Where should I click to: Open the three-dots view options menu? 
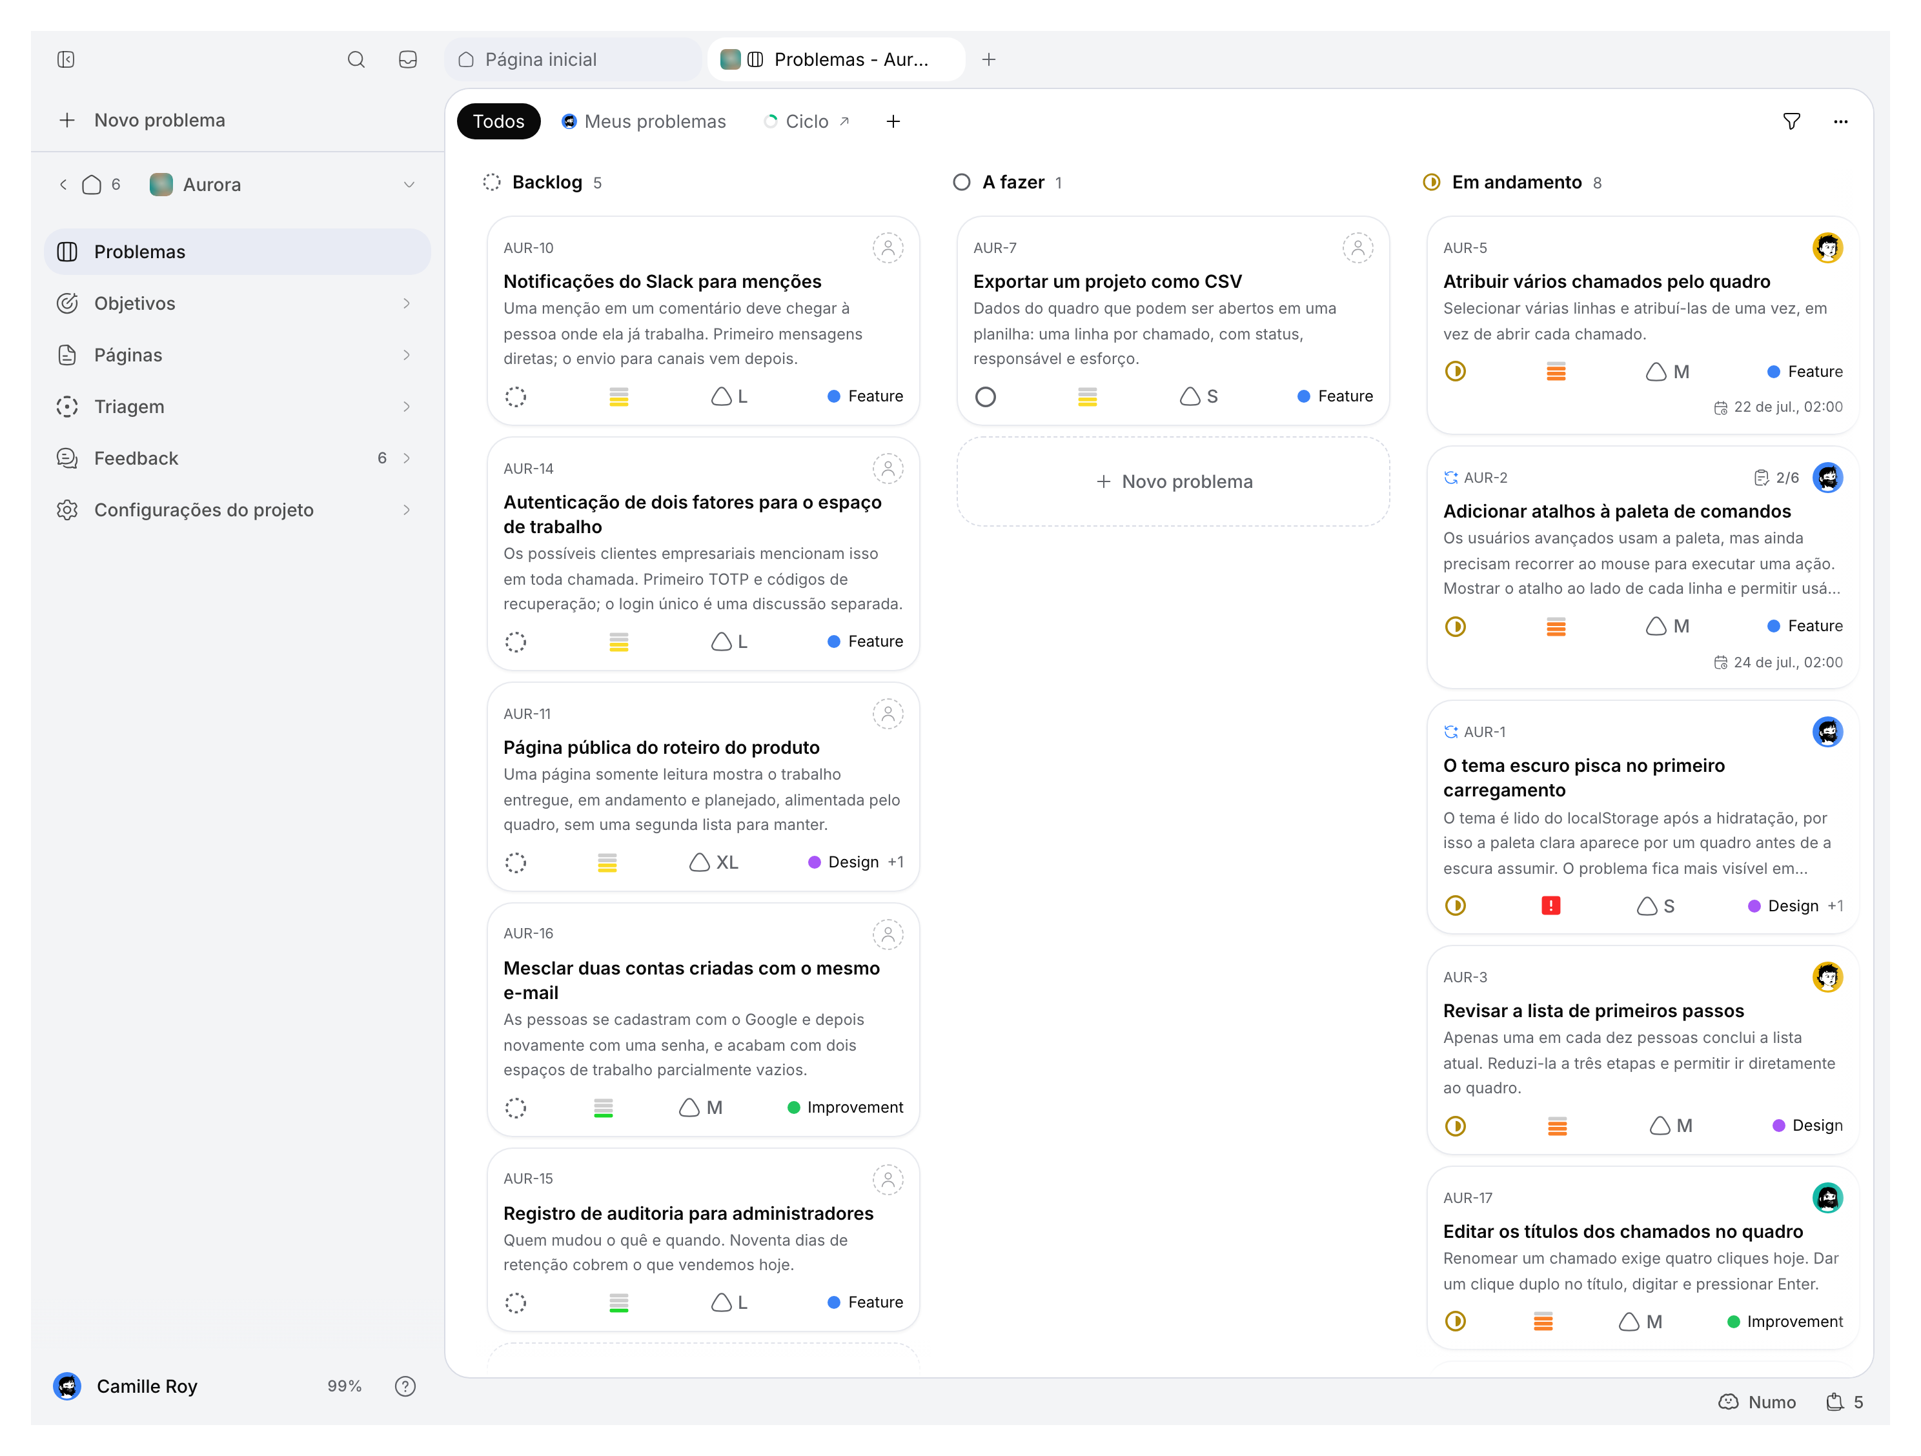coord(1840,121)
